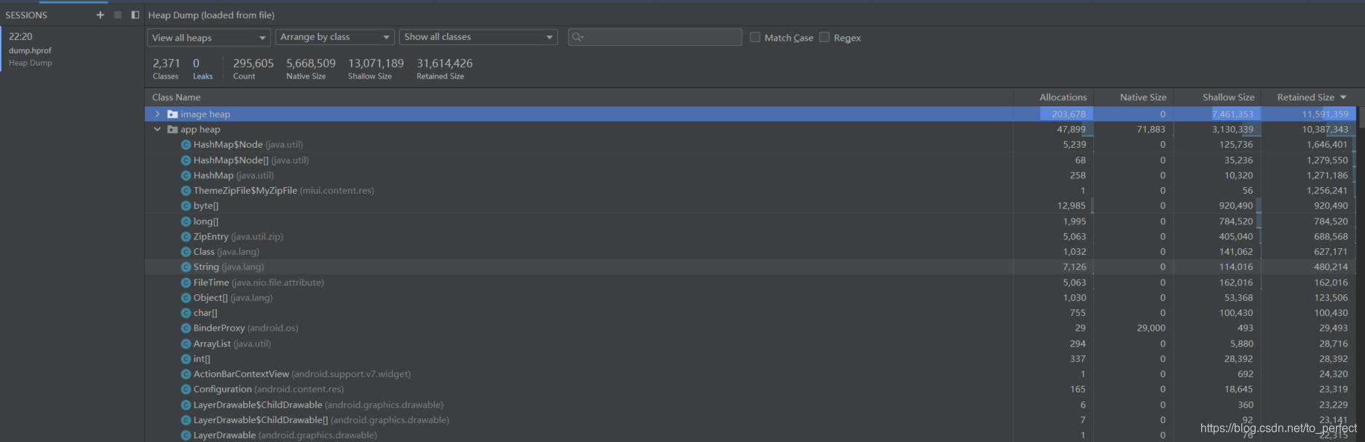
Task: Enable the Regex checkbox
Action: tap(825, 37)
